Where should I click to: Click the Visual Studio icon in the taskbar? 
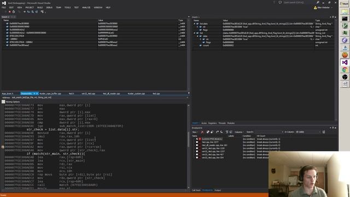[x=345, y=62]
